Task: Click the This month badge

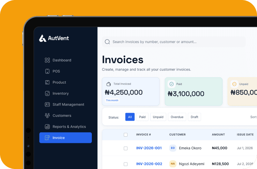Action: 112,100
